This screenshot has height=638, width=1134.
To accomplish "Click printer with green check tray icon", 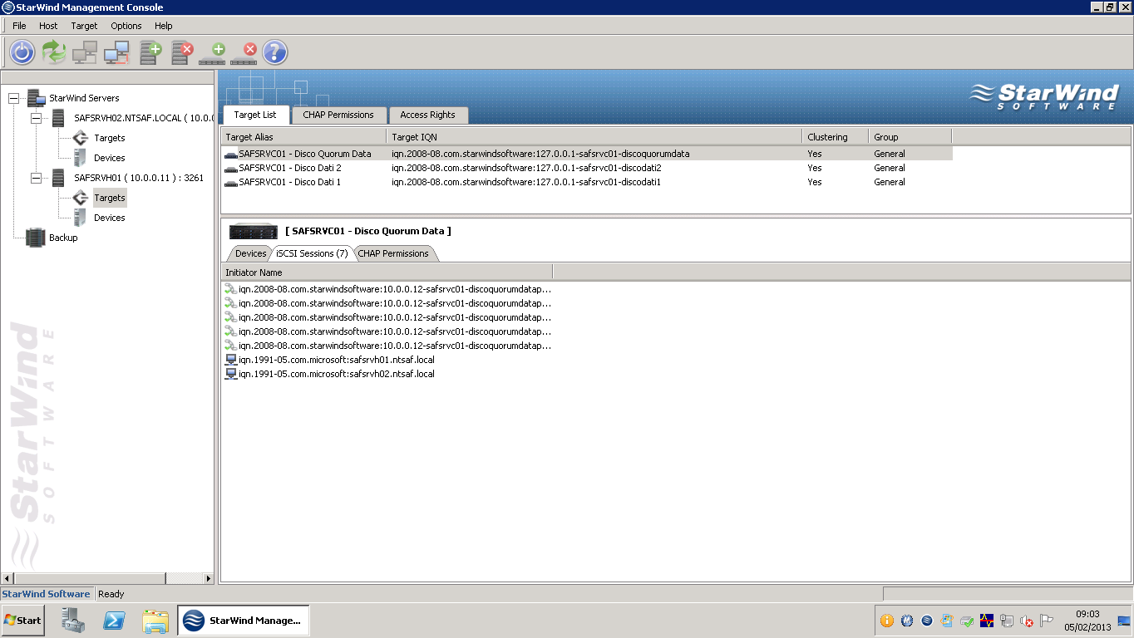I will pos(967,621).
